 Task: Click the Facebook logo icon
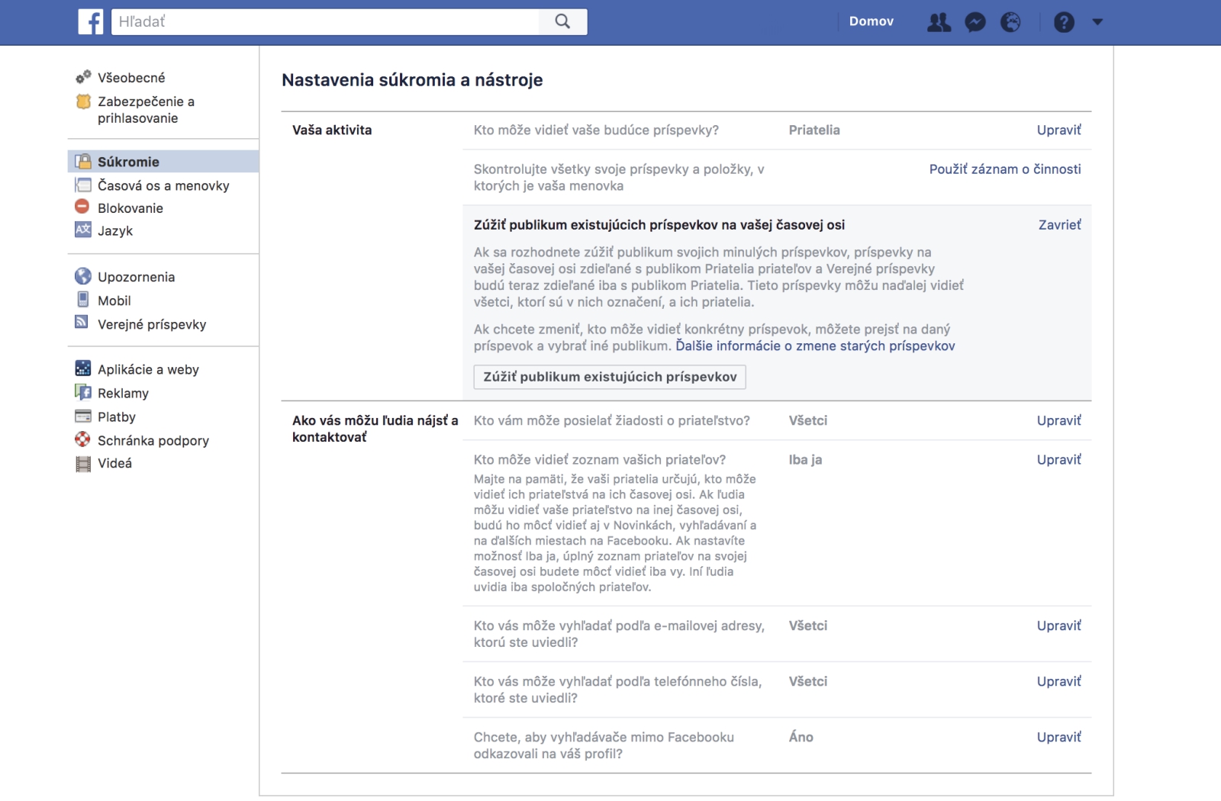[x=91, y=21]
